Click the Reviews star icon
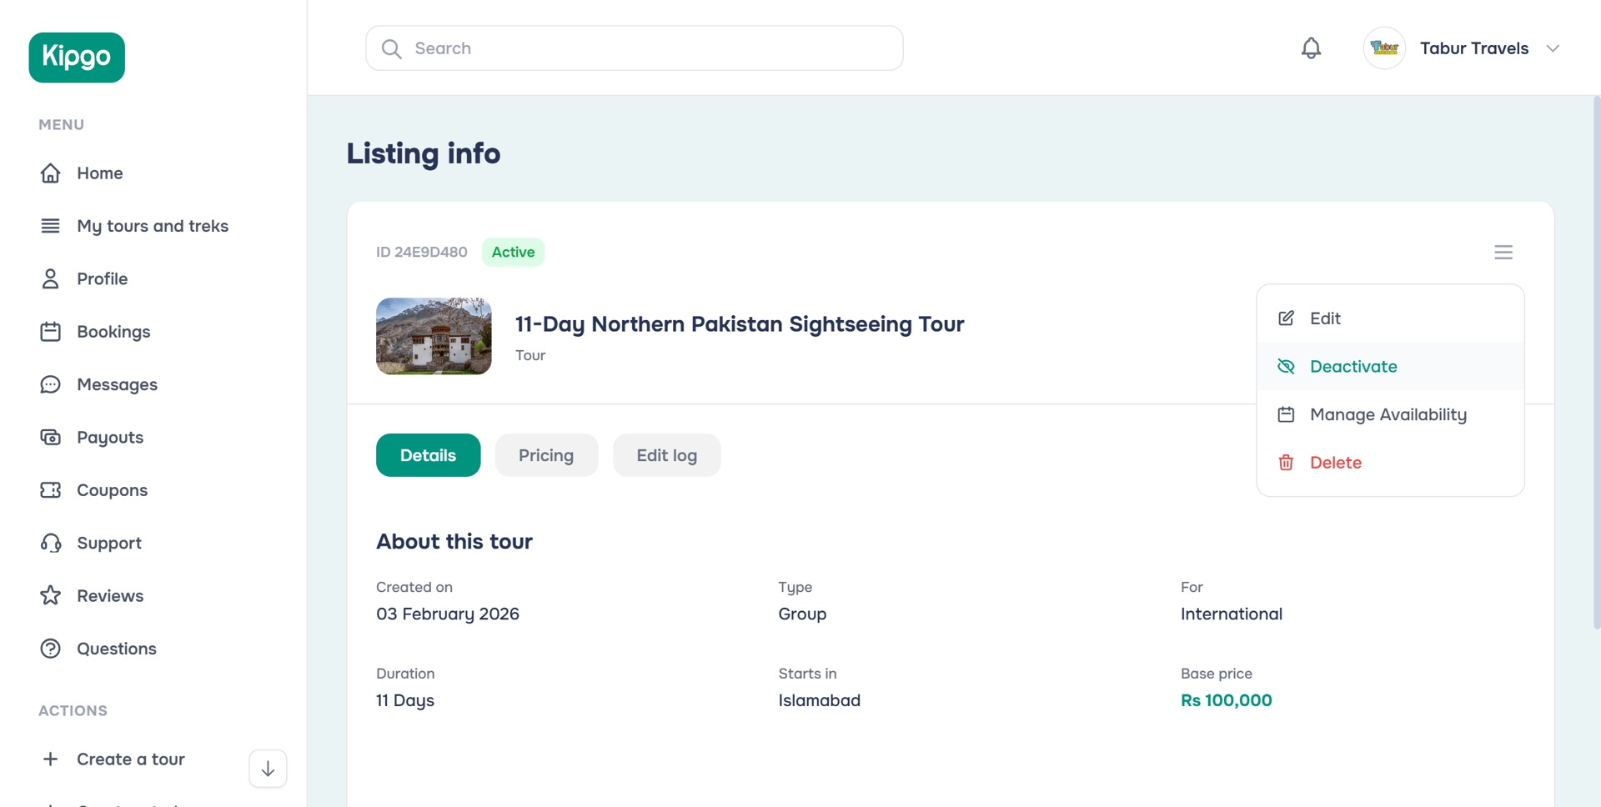1601x807 pixels. (x=51, y=595)
